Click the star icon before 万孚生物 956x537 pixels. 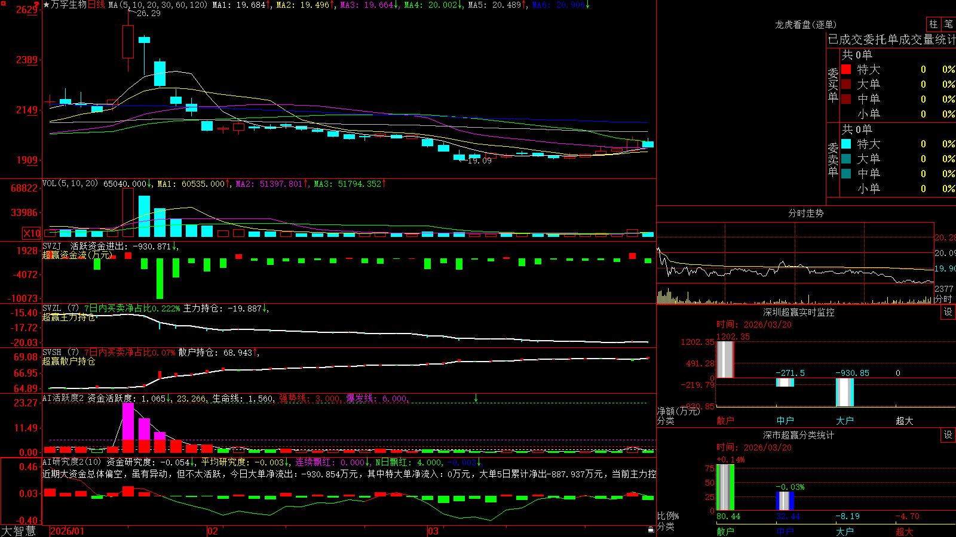coord(46,5)
